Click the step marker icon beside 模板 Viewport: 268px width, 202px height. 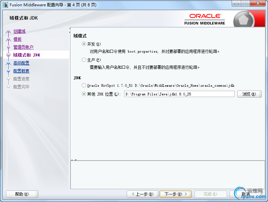point(8,39)
